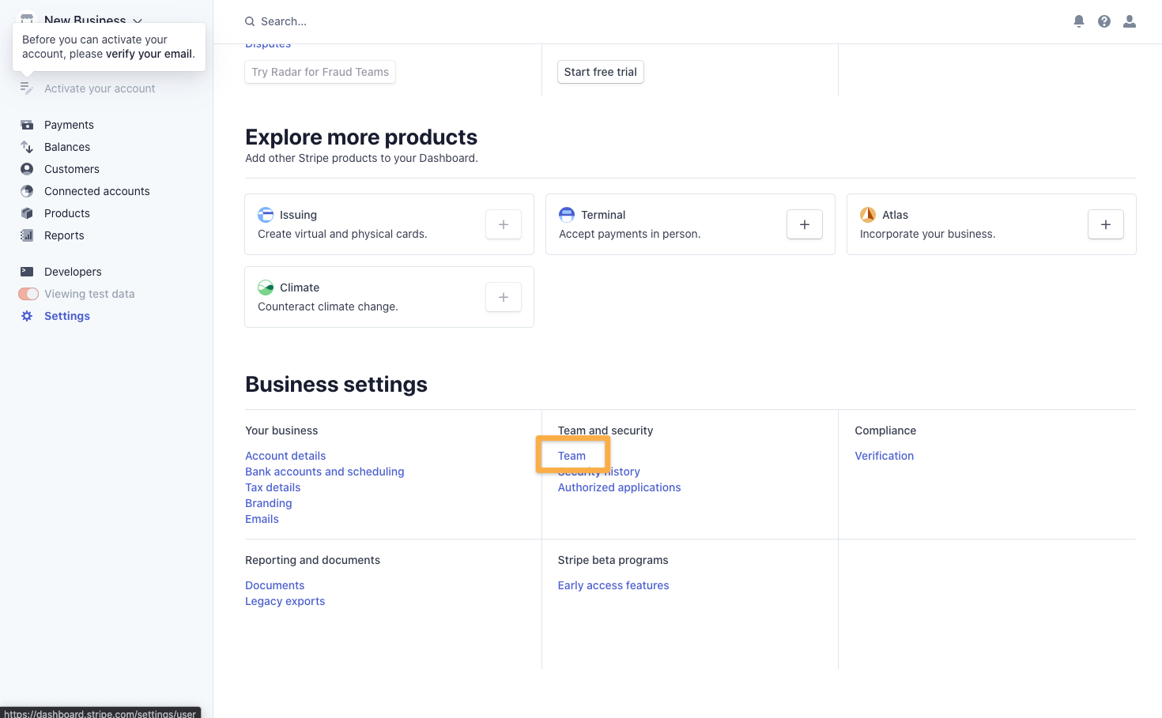Open the user profile icon
Image resolution: width=1162 pixels, height=718 pixels.
[x=1130, y=21]
